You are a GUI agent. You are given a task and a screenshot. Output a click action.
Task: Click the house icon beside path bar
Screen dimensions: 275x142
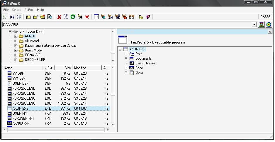tap(262, 24)
